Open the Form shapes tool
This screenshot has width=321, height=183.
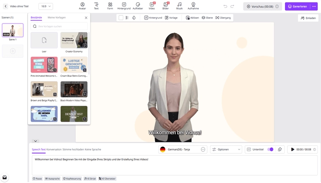click(x=110, y=6)
